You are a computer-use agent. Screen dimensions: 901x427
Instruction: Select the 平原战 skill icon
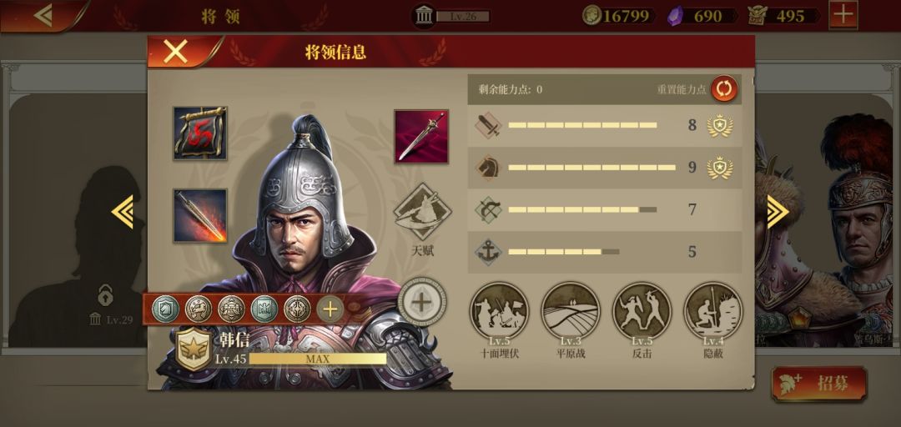coord(571,311)
